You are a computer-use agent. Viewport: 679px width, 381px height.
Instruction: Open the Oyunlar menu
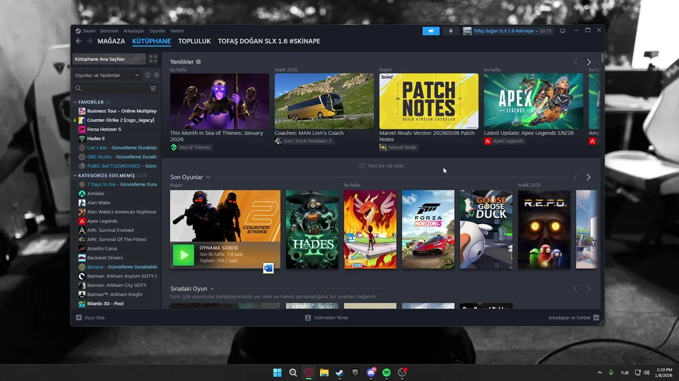(x=157, y=31)
